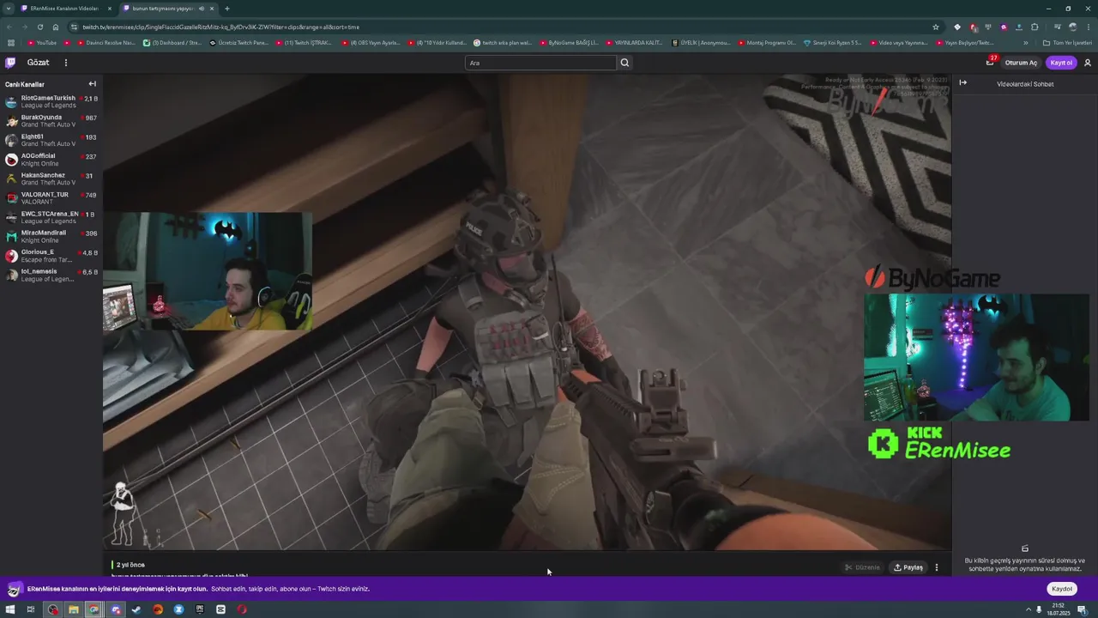Open the OBS Yayın Ayarları bookmark
Viewport: 1098px width, 618px height.
point(371,42)
